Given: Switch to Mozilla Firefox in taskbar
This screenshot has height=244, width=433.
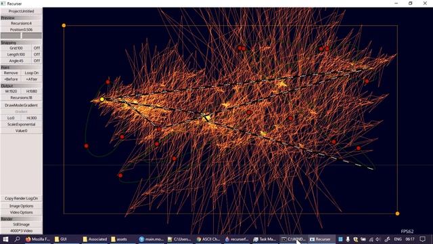Looking at the screenshot, I should [38, 239].
